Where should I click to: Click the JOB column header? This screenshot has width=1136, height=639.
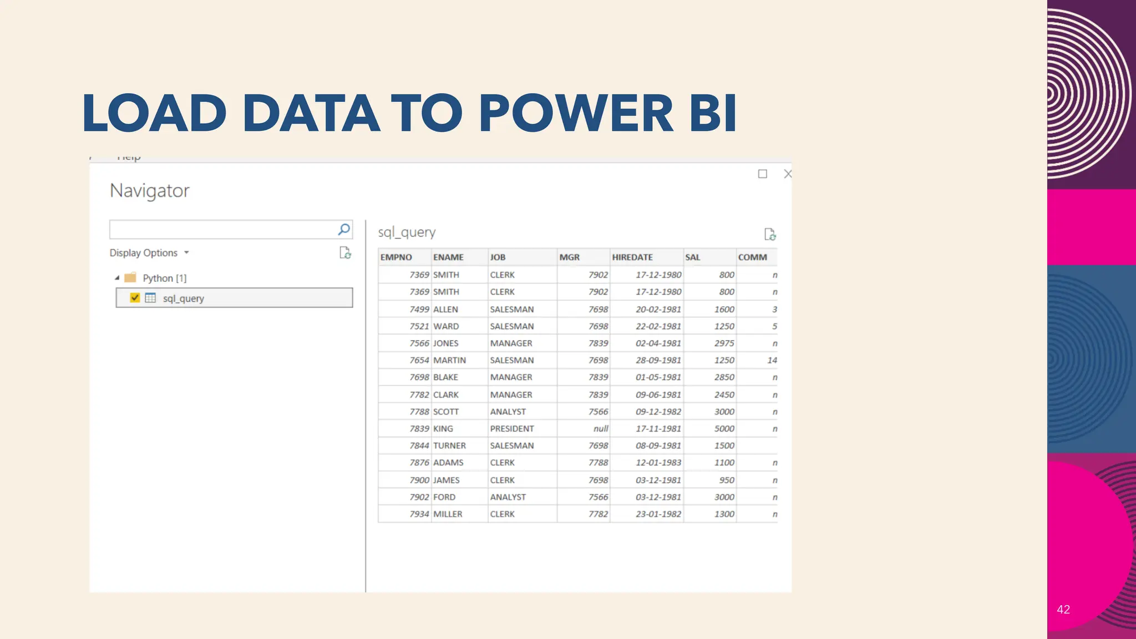pos(523,257)
